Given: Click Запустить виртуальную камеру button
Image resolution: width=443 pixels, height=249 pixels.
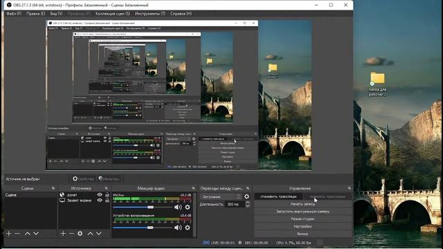Looking at the screenshot, I should click(302, 211).
